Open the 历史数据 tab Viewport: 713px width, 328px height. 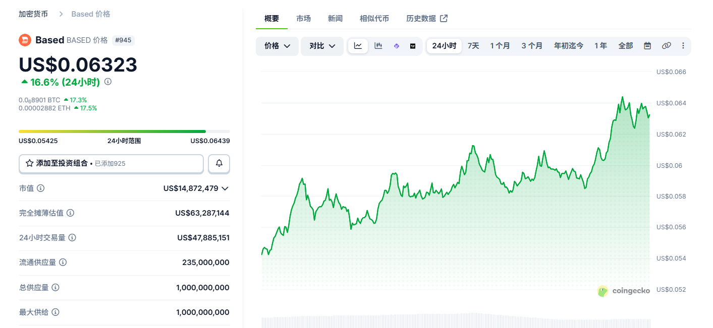coord(427,19)
